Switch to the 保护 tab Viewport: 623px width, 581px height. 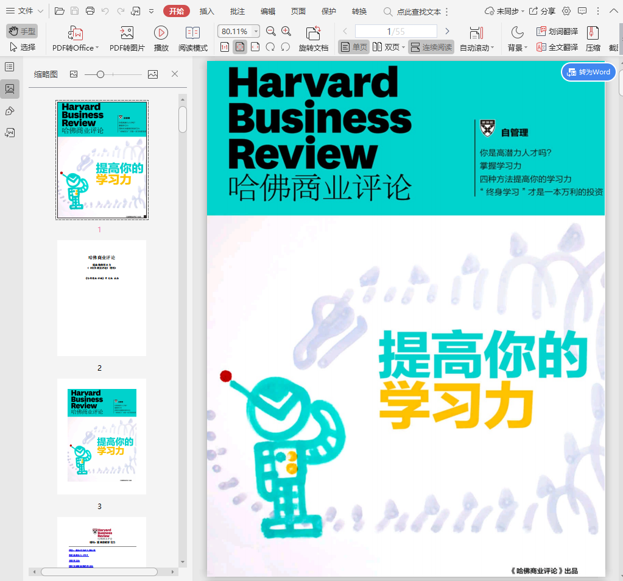point(329,11)
